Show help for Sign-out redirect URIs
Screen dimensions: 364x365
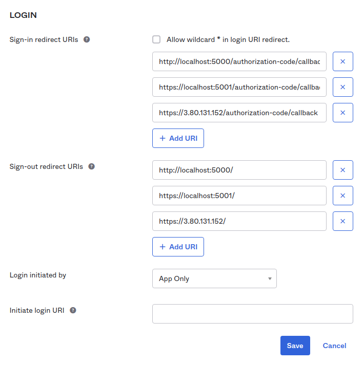pos(92,166)
